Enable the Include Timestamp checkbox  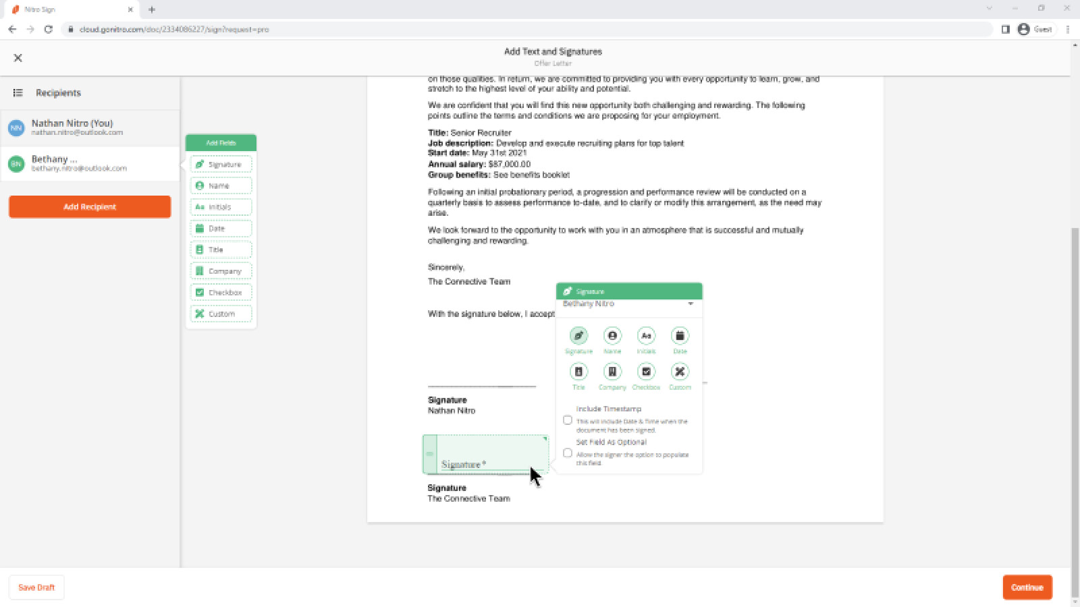[x=568, y=420]
